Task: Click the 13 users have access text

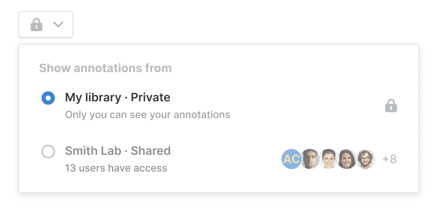Action: coord(116,168)
